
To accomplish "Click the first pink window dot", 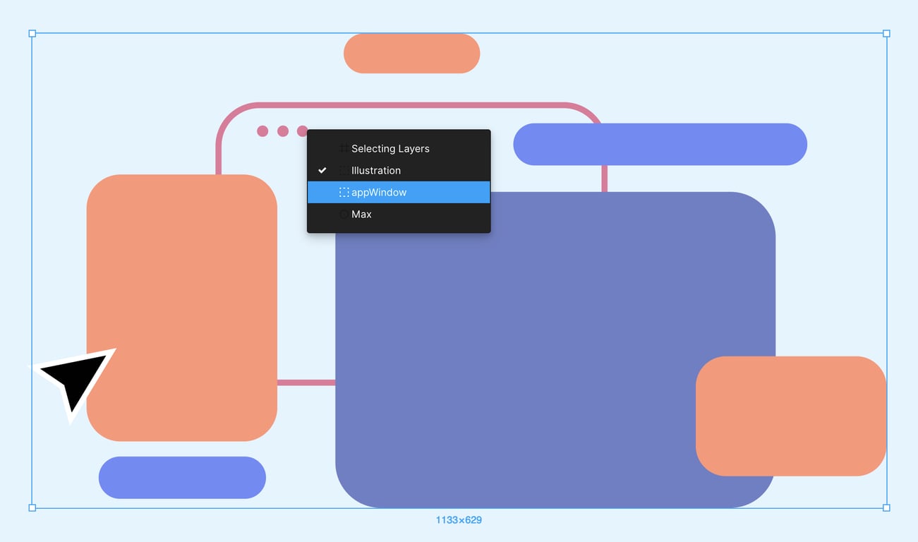I will (262, 131).
